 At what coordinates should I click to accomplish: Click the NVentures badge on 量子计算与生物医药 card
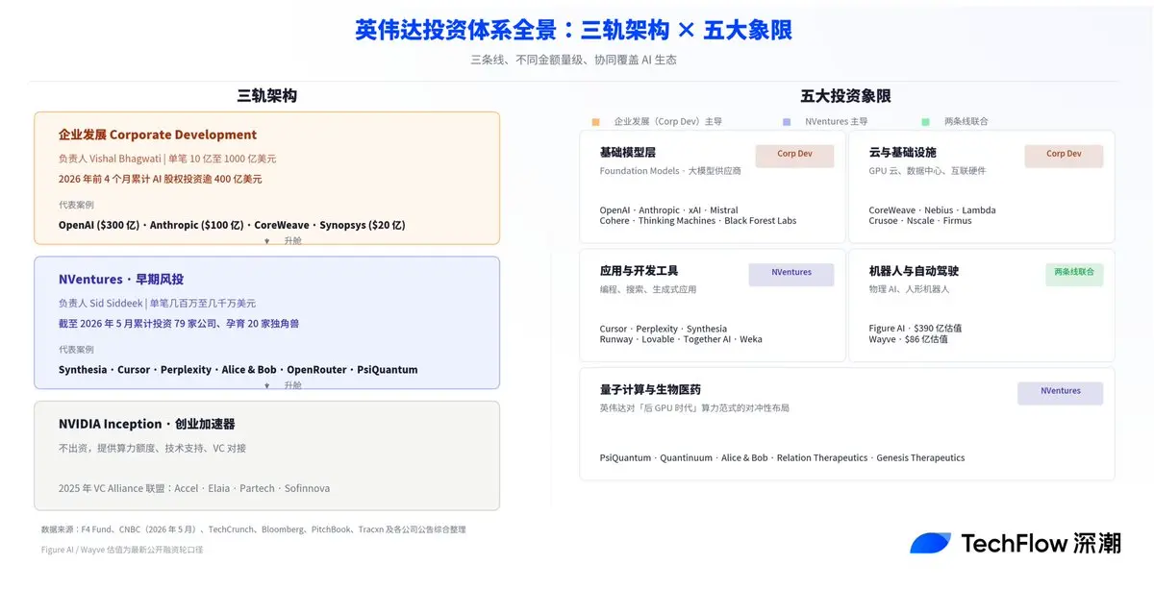1061,392
